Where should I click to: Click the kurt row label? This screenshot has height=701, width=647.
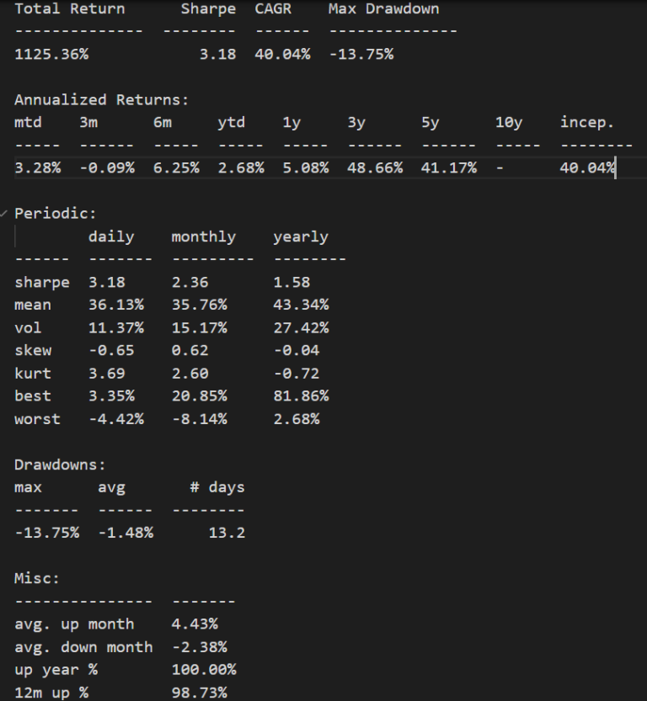click(x=32, y=374)
